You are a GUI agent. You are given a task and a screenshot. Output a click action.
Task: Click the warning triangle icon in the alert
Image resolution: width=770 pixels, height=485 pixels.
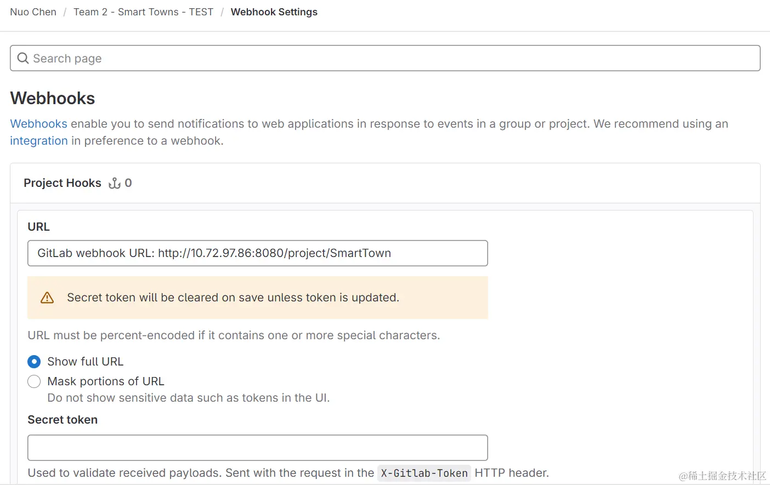47,298
